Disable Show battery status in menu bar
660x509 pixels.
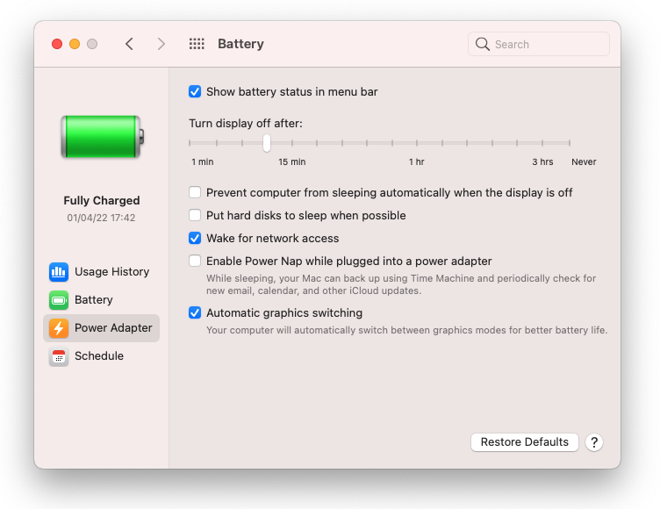[x=195, y=91]
